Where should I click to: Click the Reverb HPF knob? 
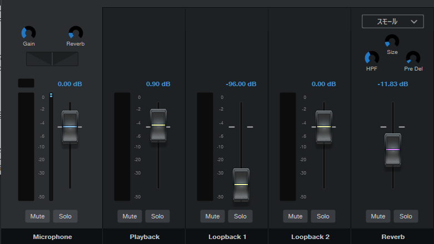(x=372, y=58)
